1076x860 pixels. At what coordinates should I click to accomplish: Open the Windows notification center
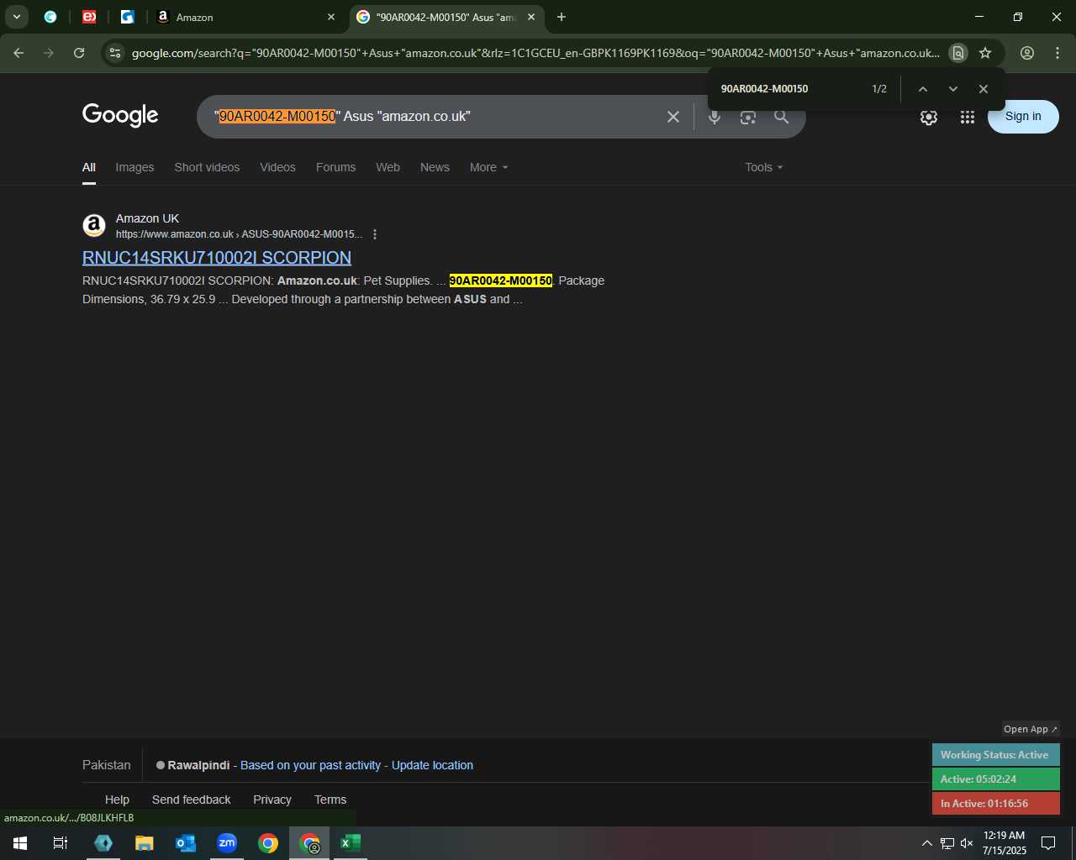point(1048,843)
